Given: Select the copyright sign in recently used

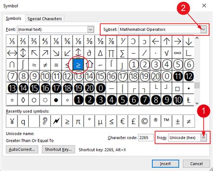Looking at the screenshot, I should click(144, 121).
